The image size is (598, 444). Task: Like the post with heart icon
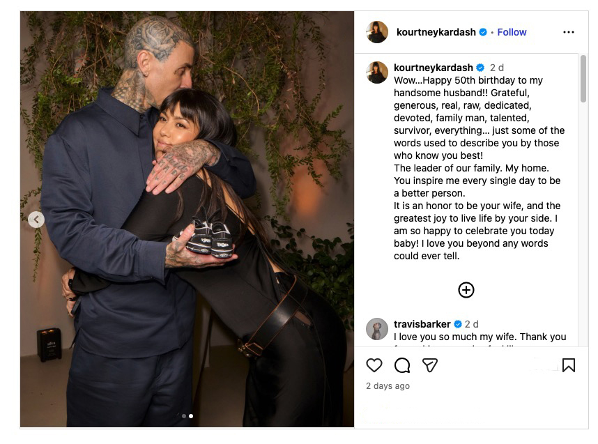(x=374, y=365)
